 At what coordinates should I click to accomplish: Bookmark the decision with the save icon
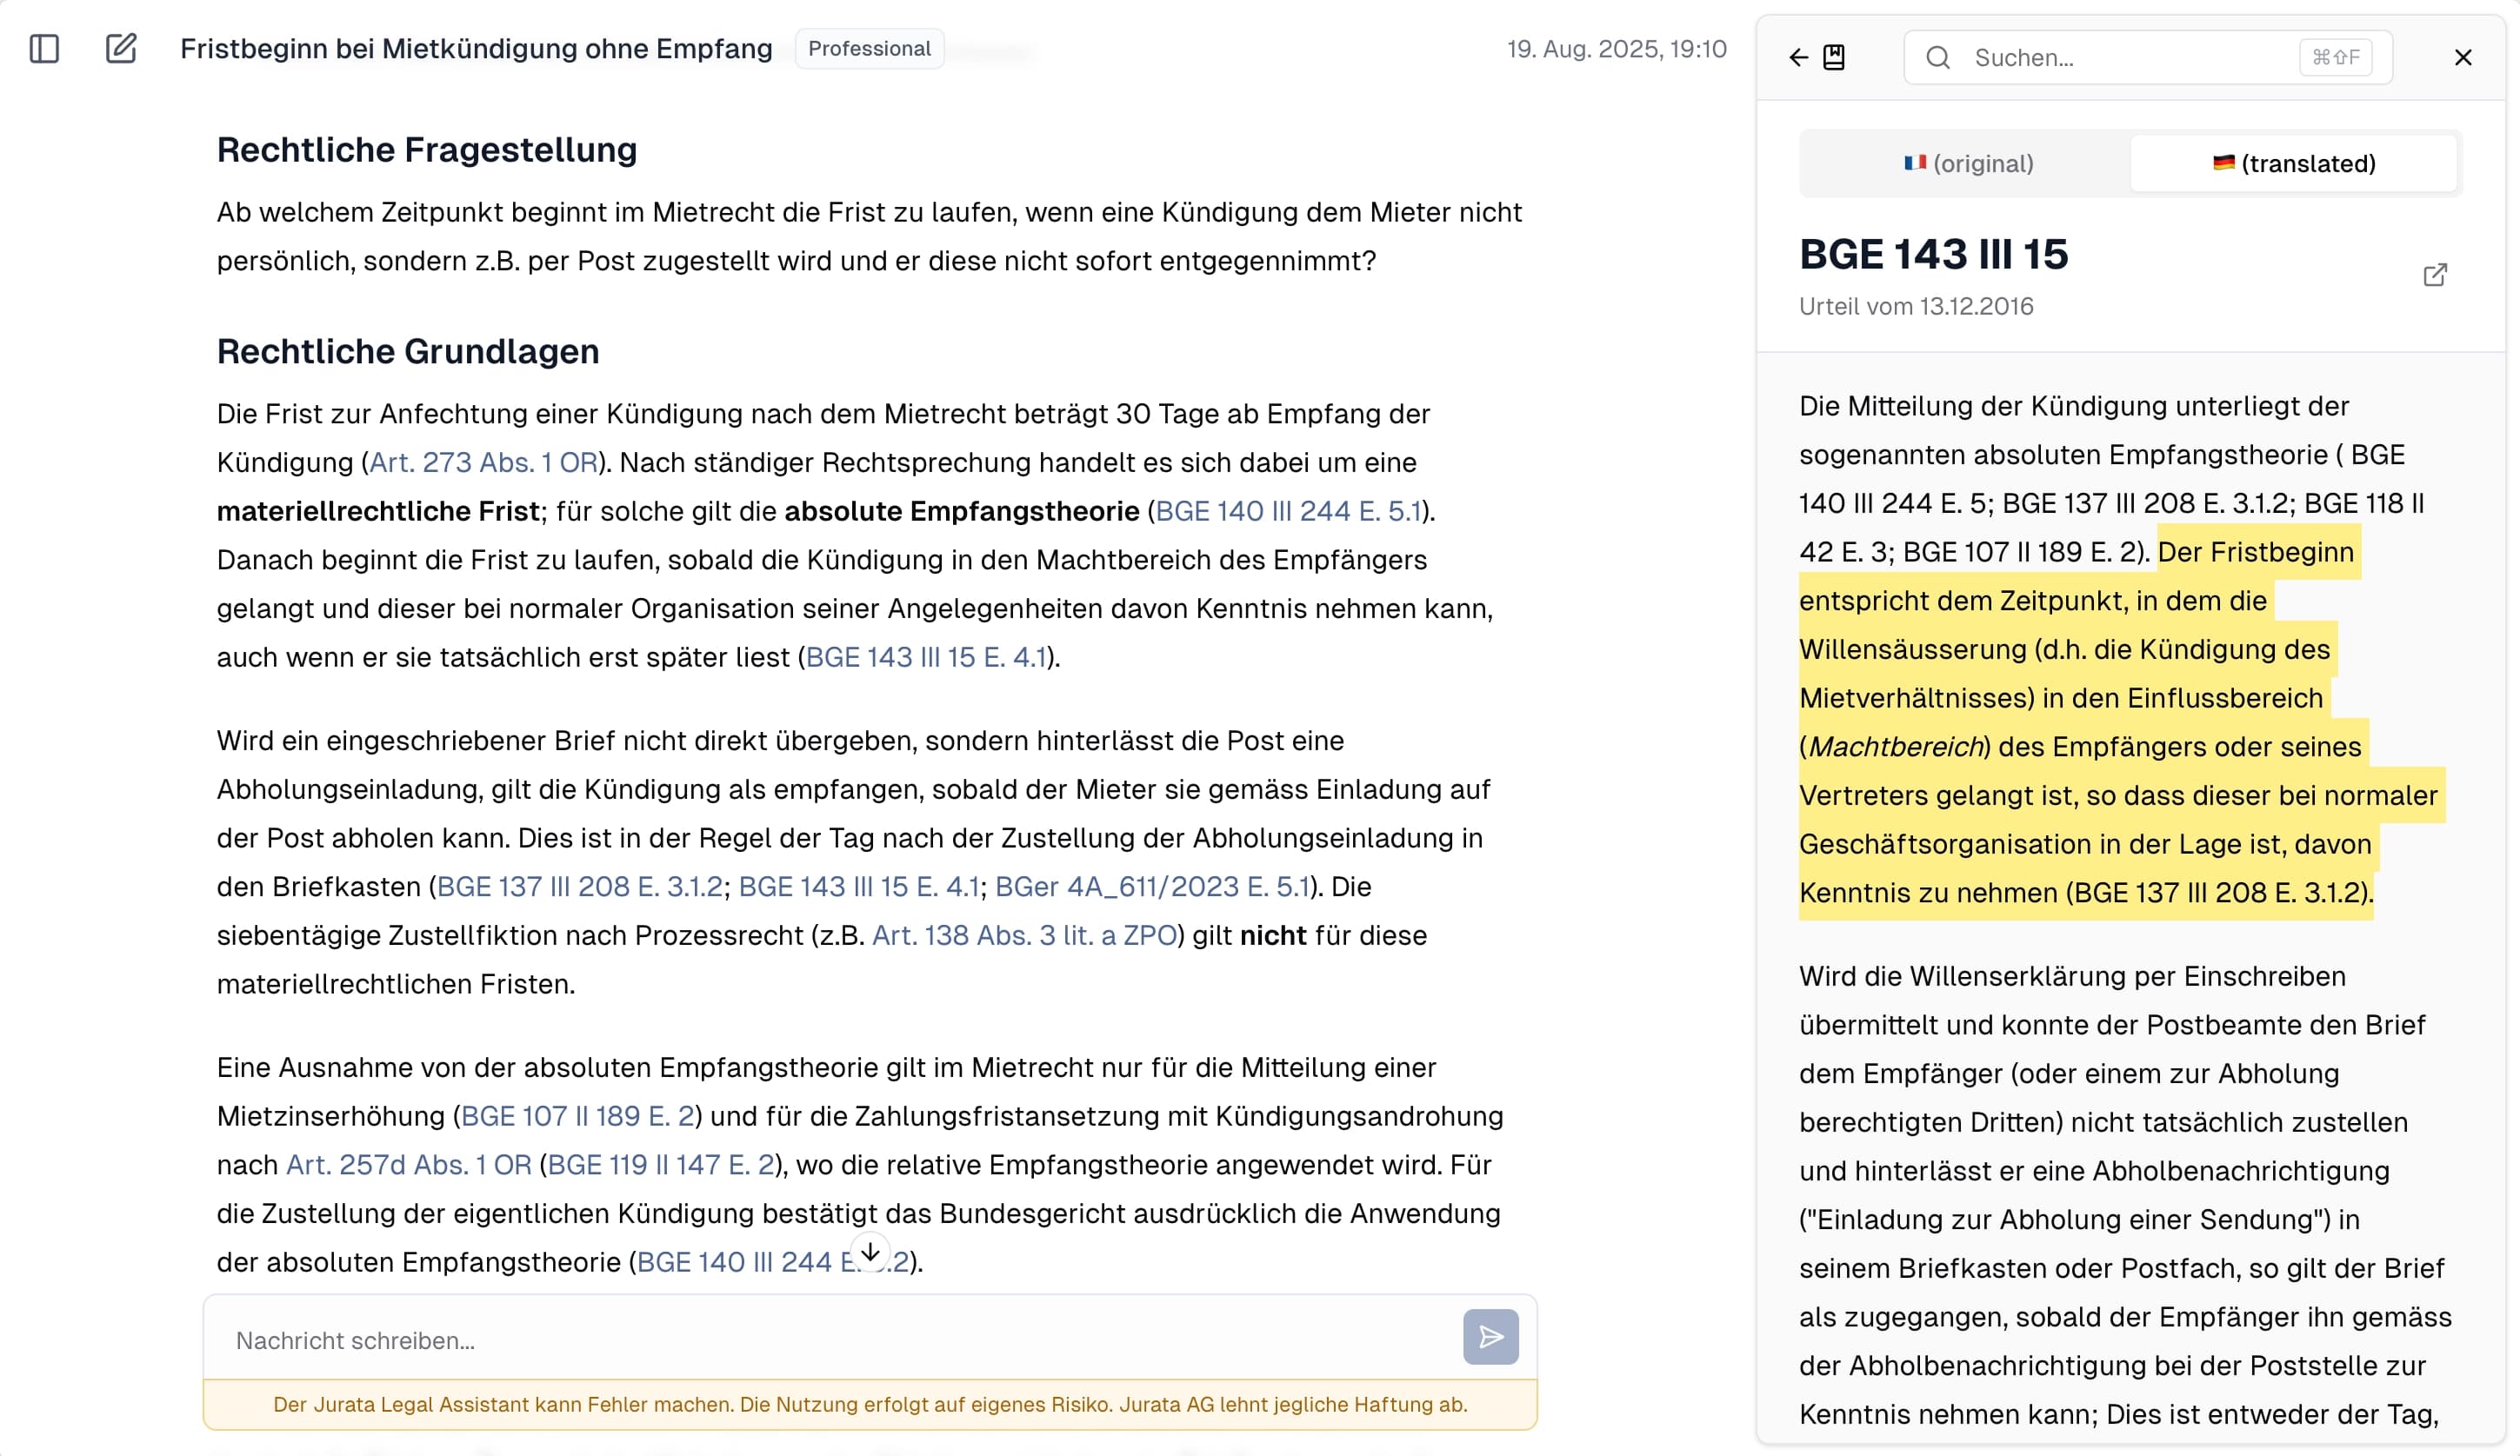(1835, 57)
